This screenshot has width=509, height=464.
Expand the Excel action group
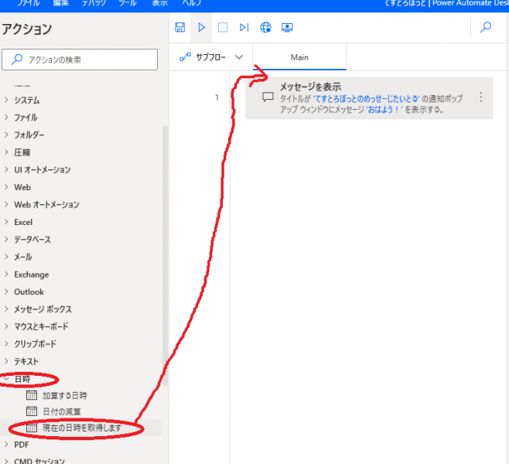23,222
